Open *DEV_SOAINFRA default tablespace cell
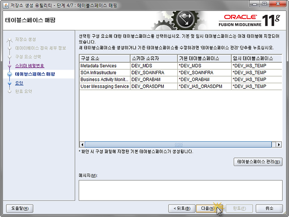The height and width of the screenshot is (217, 289). [x=204, y=73]
